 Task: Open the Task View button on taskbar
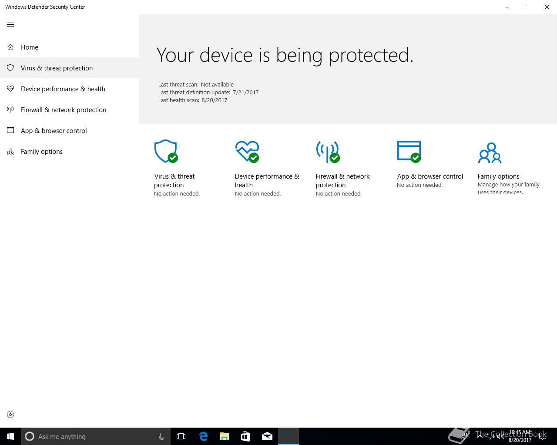(x=181, y=436)
